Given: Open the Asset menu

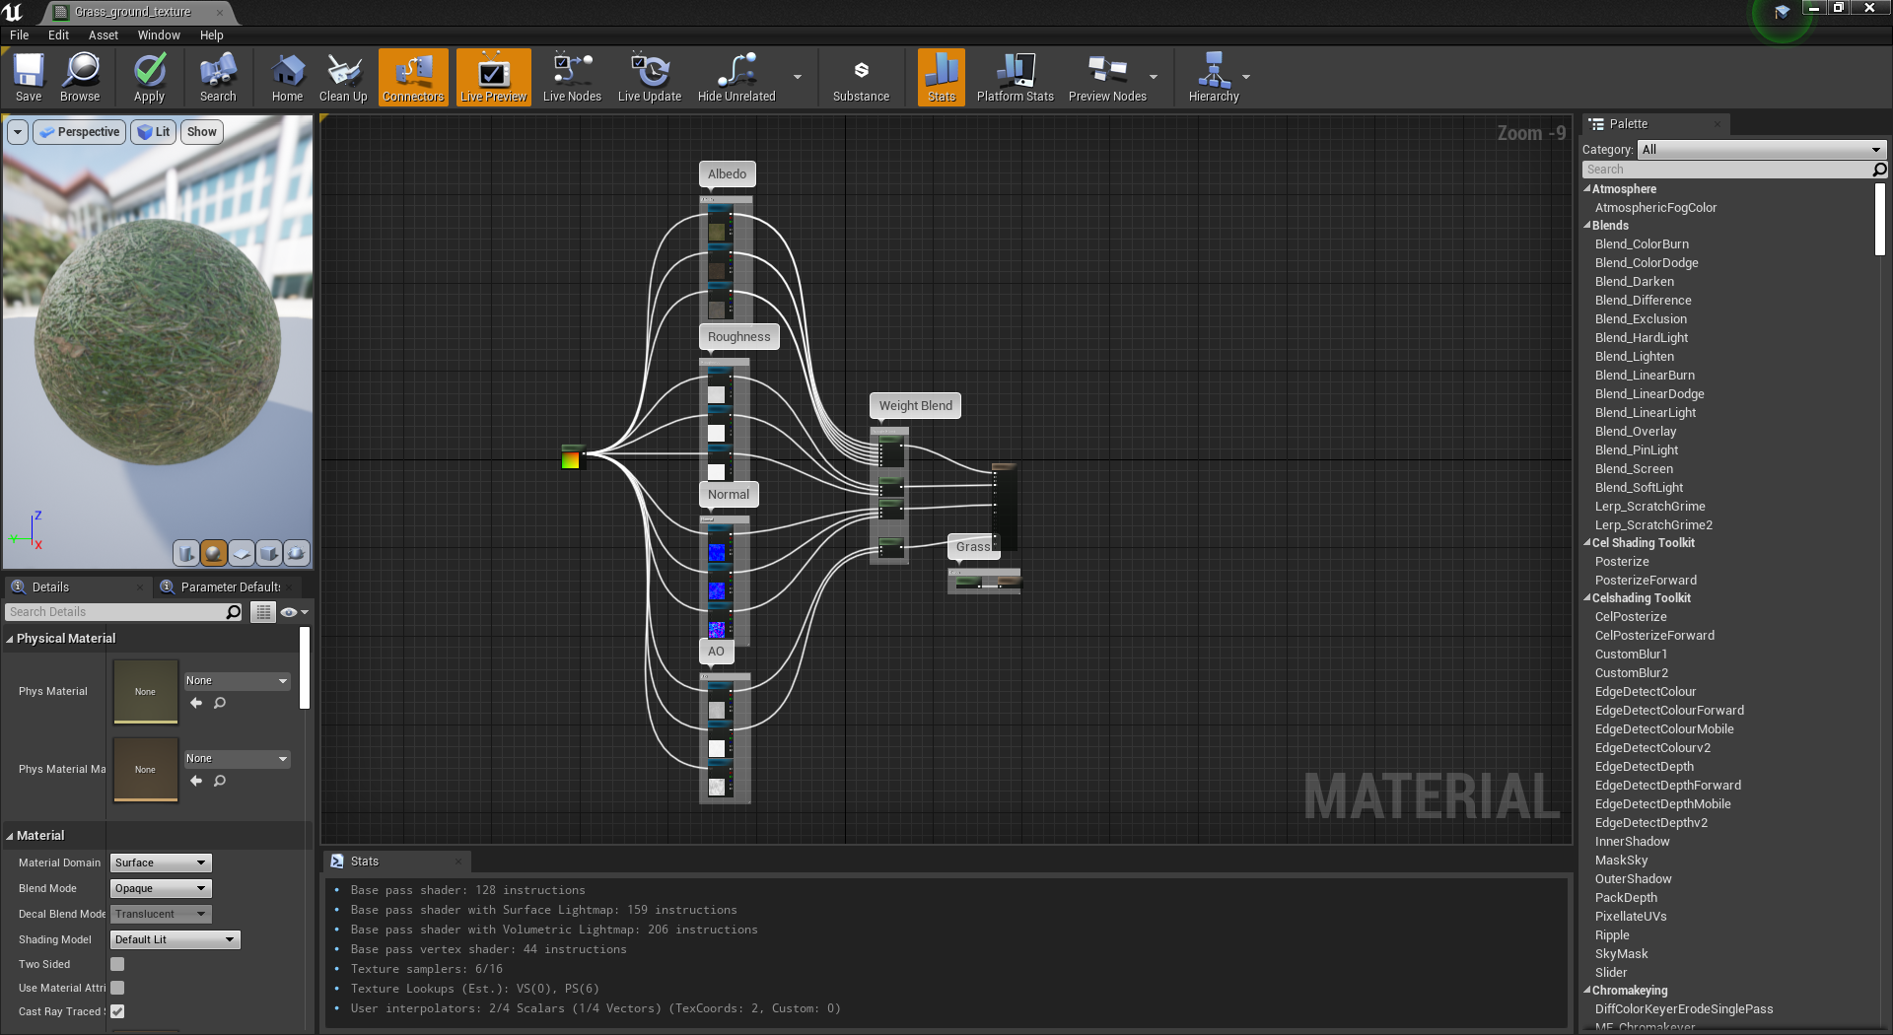Looking at the screenshot, I should [x=103, y=35].
